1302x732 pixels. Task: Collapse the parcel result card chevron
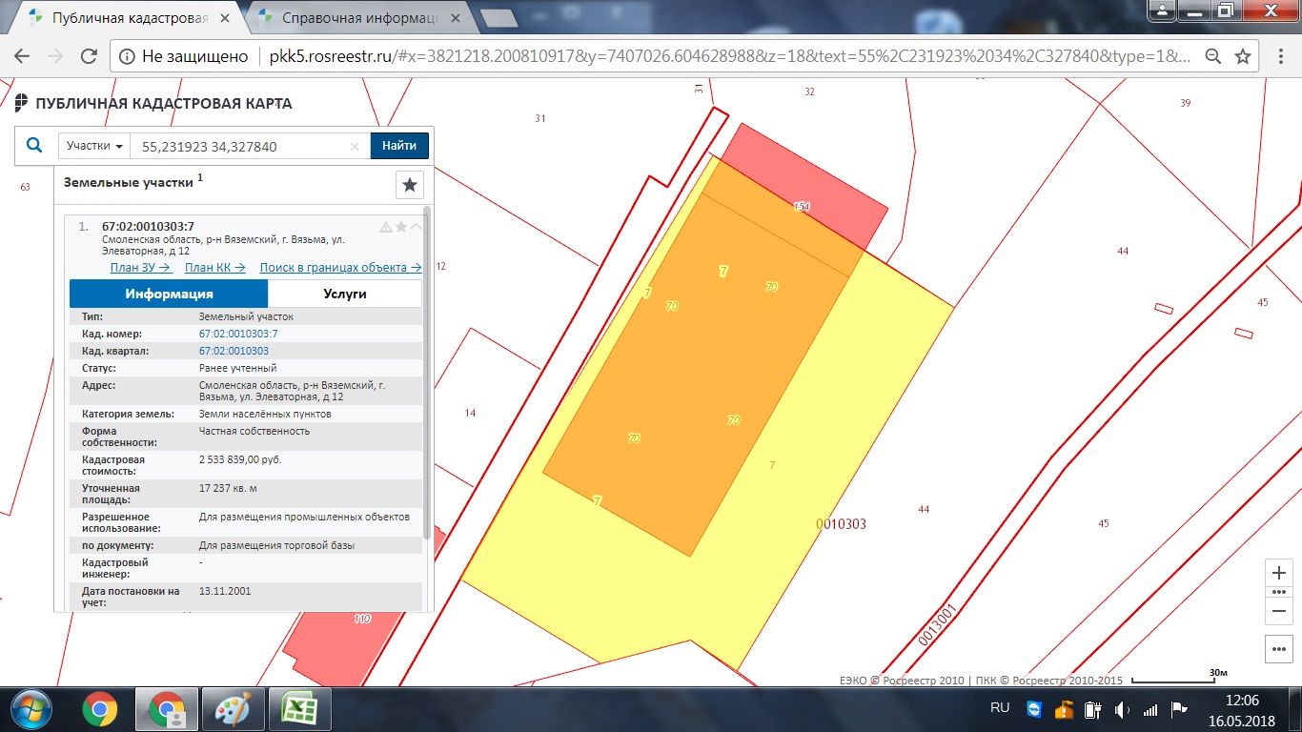(x=416, y=227)
